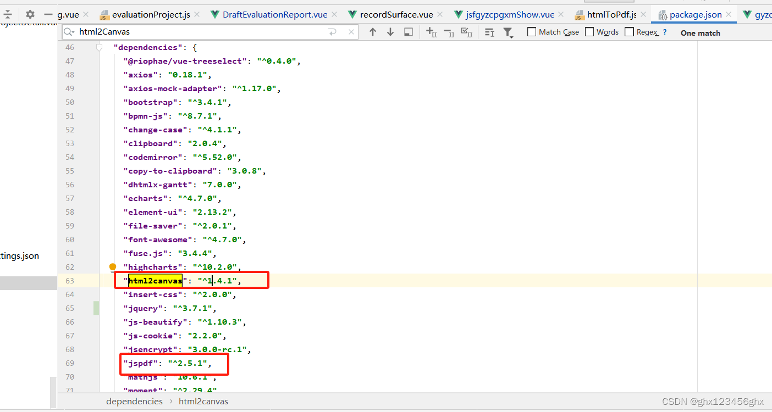Switch to htmlToPdf.js tab
Screen dimensions: 772x412
(611, 15)
